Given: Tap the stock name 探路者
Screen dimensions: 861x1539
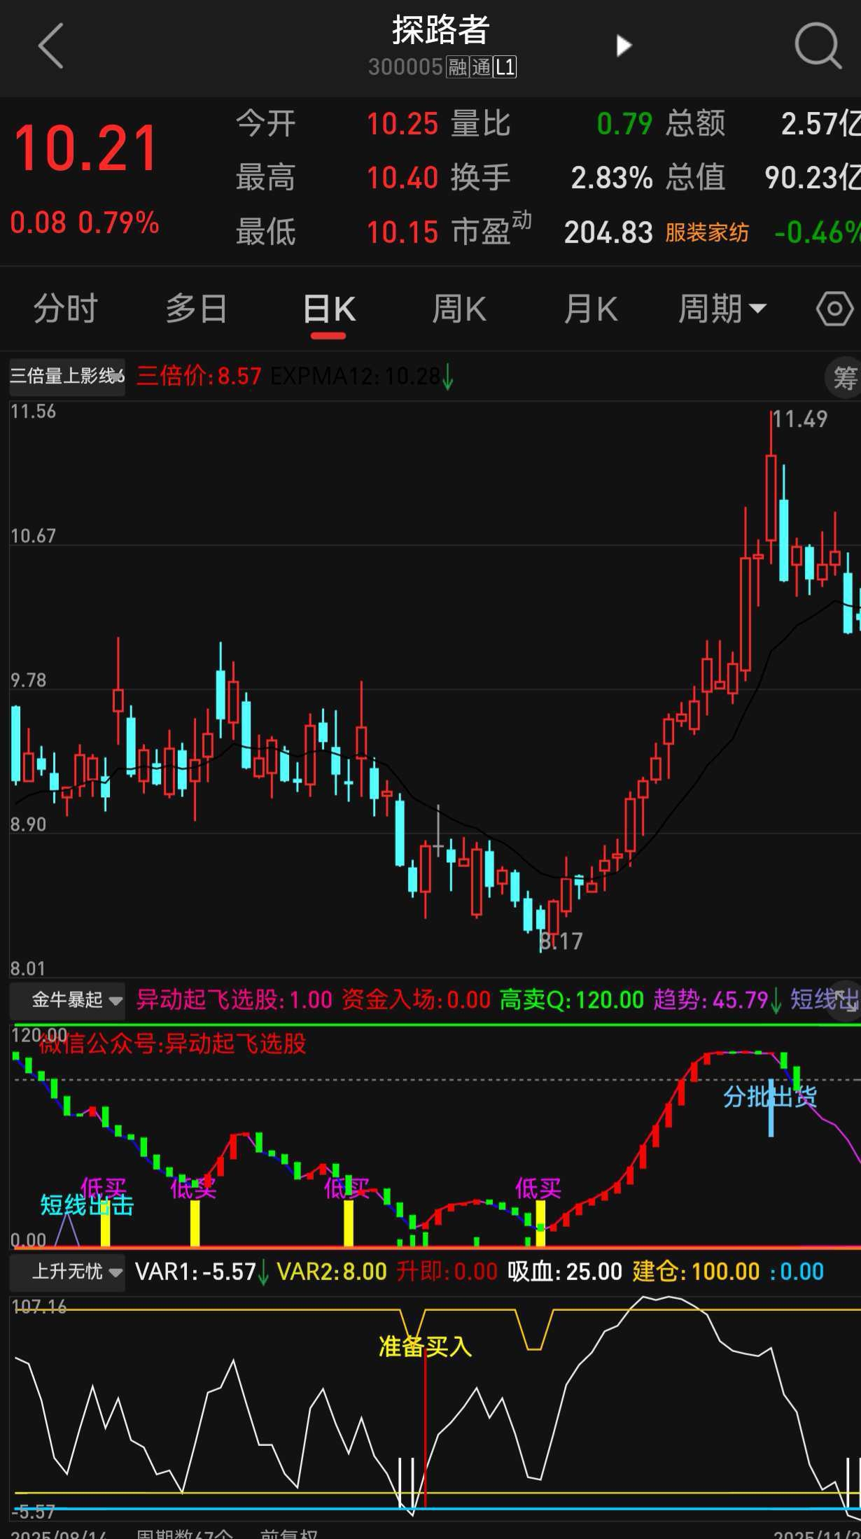Looking at the screenshot, I should 440,29.
